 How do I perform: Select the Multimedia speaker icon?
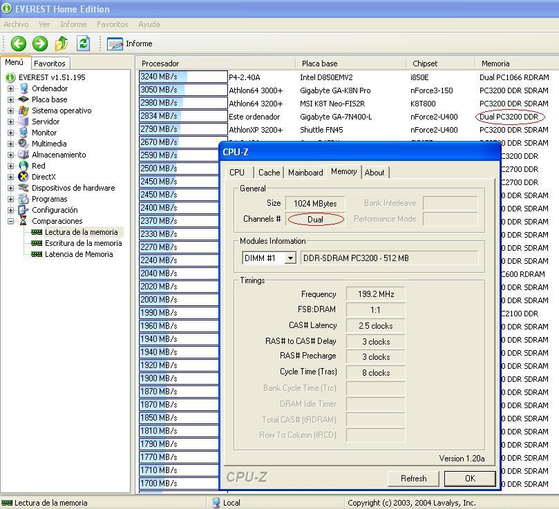coord(23,144)
